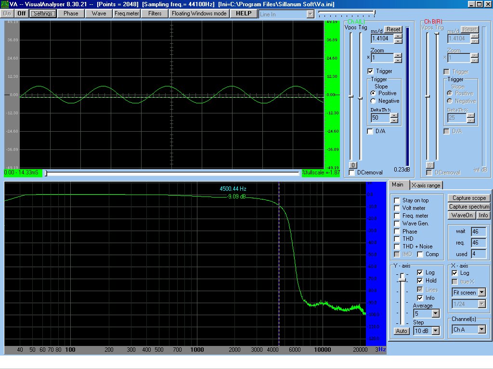Viewport: 493px width, 369px height.
Task: Click the Y-axis Auto button
Action: tap(401, 331)
